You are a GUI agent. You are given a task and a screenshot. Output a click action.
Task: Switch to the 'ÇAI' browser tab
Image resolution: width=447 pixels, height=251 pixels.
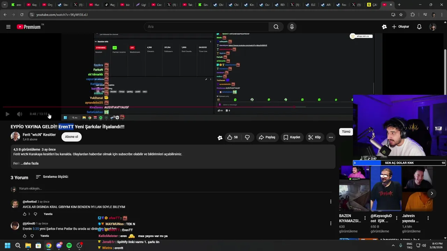click(373, 5)
